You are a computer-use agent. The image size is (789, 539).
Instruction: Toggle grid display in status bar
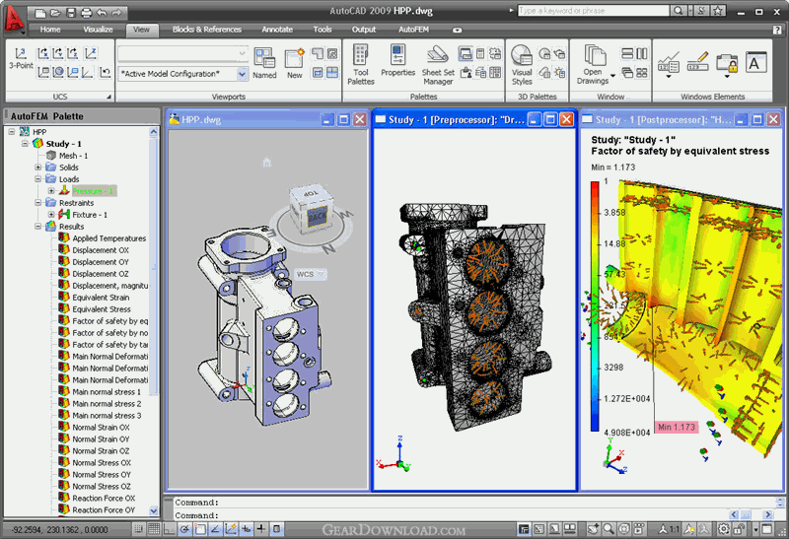pos(154,528)
